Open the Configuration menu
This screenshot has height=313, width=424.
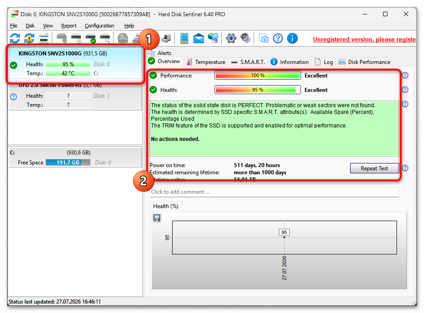point(100,26)
